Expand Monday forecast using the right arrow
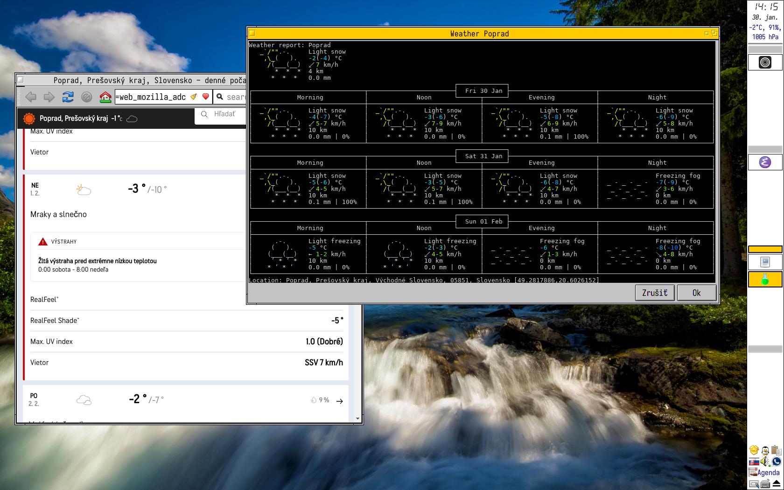Screen dimensions: 784x490 (x=339, y=401)
